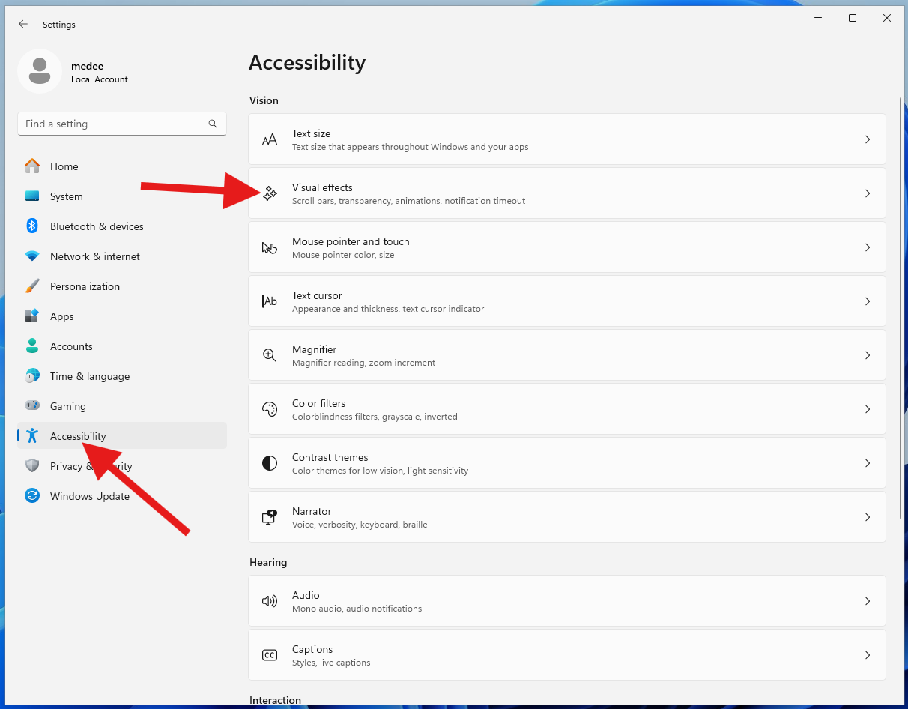Viewport: 908px width, 709px height.
Task: Click the Find a setting search box
Action: (x=112, y=124)
